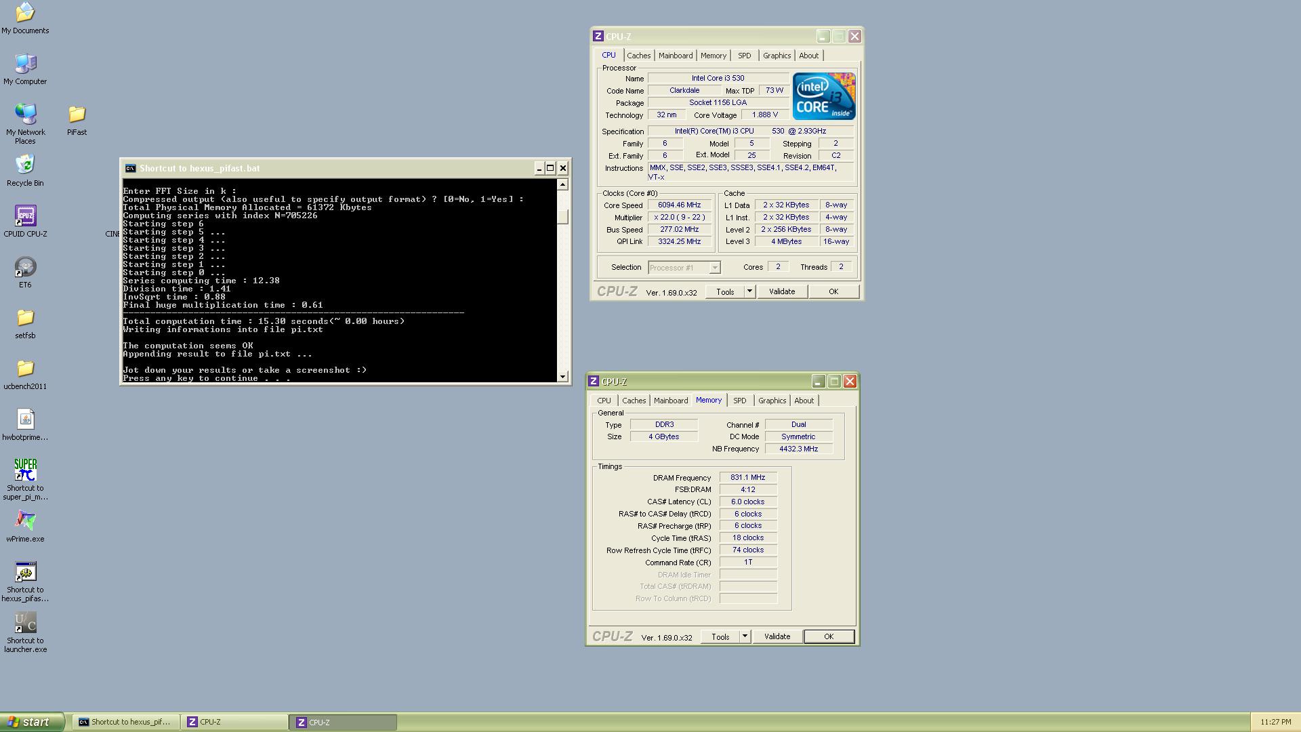Viewport: 1301px width, 732px height.
Task: Select CPUID CPU-Z desktop shortcut
Action: coord(25,216)
